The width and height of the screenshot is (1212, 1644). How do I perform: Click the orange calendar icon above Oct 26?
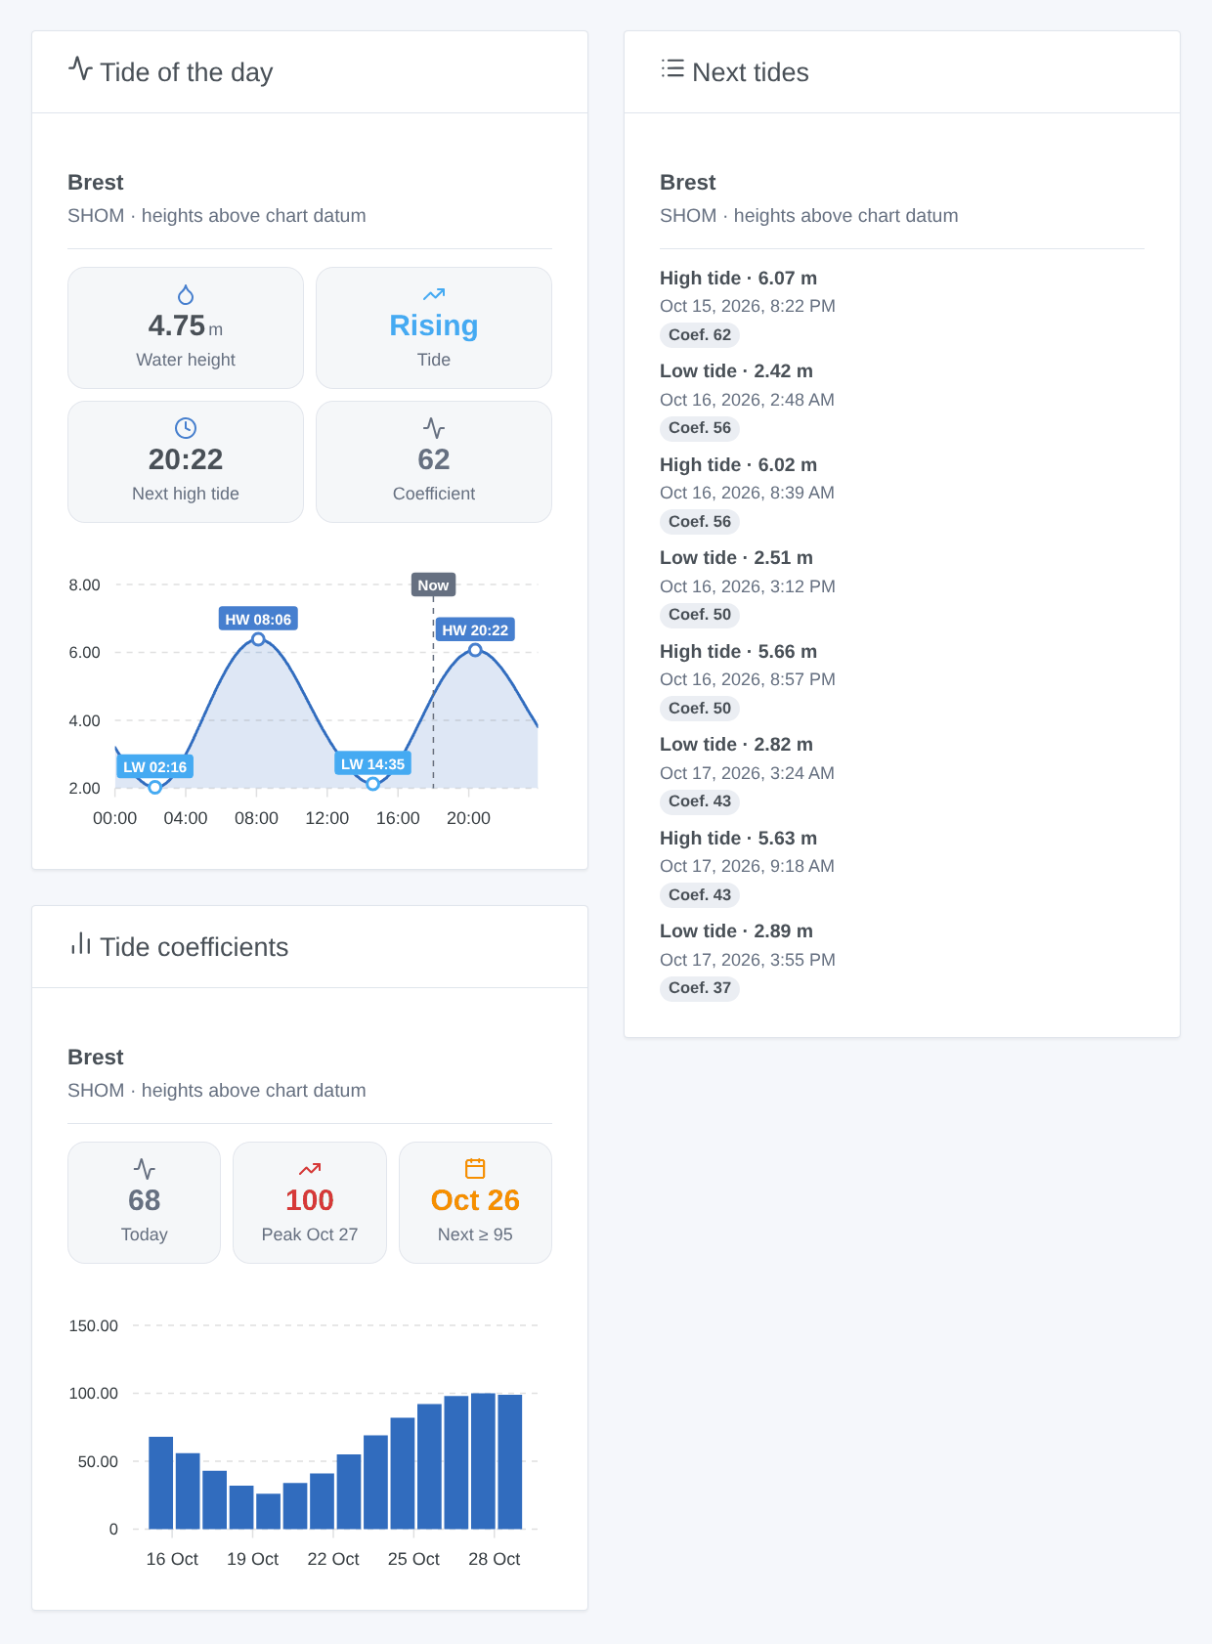coord(475,1169)
